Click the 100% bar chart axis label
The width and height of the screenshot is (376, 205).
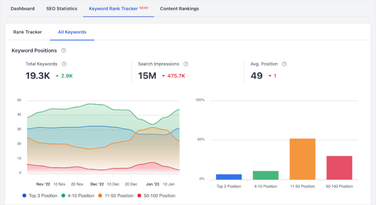(200, 100)
